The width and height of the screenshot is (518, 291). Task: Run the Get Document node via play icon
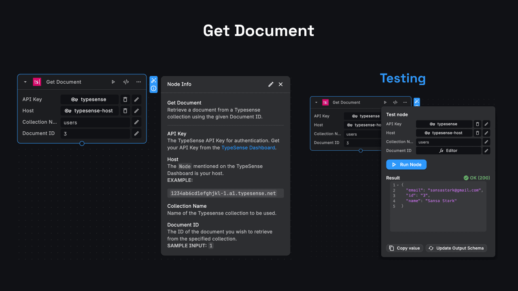pos(113,82)
